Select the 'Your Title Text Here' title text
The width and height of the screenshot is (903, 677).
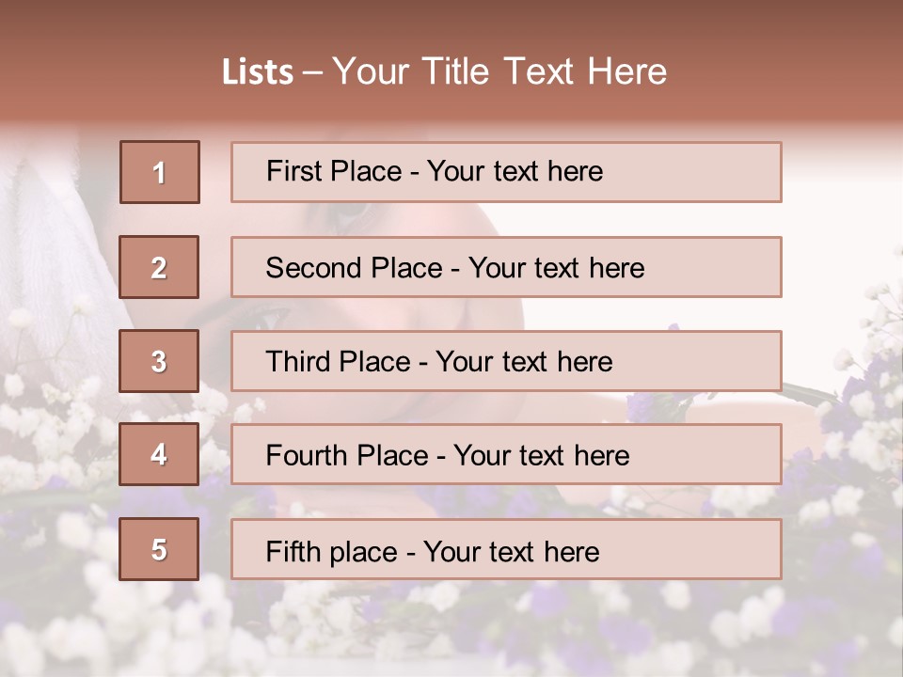tap(499, 71)
